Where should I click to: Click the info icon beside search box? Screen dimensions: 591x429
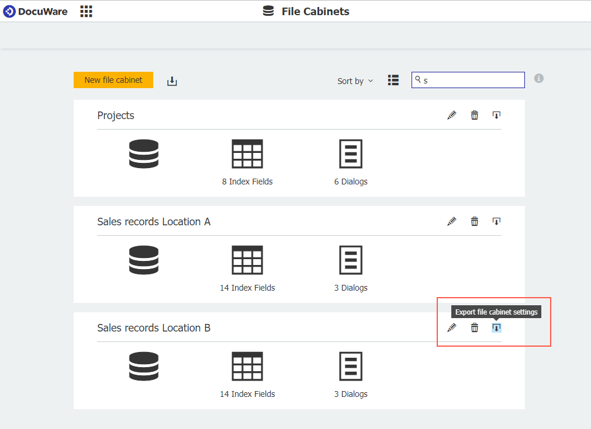tap(538, 78)
